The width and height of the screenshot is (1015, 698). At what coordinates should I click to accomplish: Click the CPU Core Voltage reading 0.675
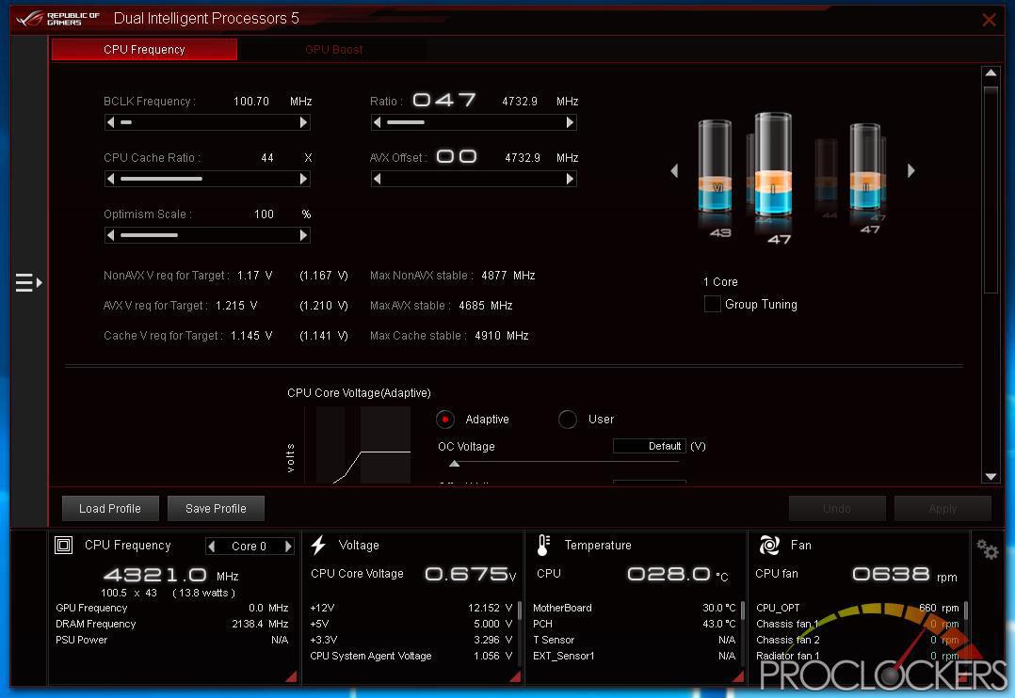pos(470,574)
